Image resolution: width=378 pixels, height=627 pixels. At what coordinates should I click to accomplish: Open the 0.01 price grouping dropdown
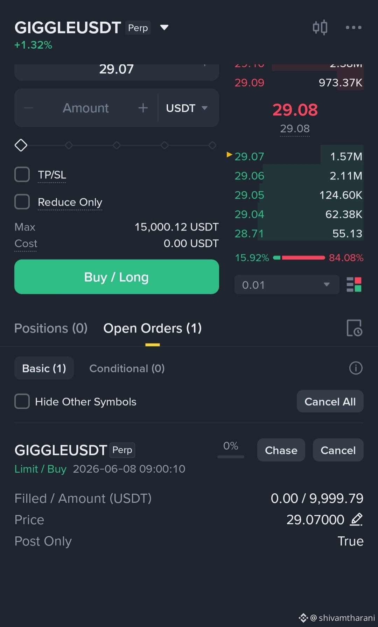(287, 284)
